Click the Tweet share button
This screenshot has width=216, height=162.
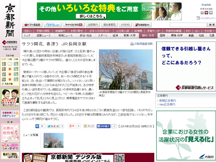(x=54, y=126)
